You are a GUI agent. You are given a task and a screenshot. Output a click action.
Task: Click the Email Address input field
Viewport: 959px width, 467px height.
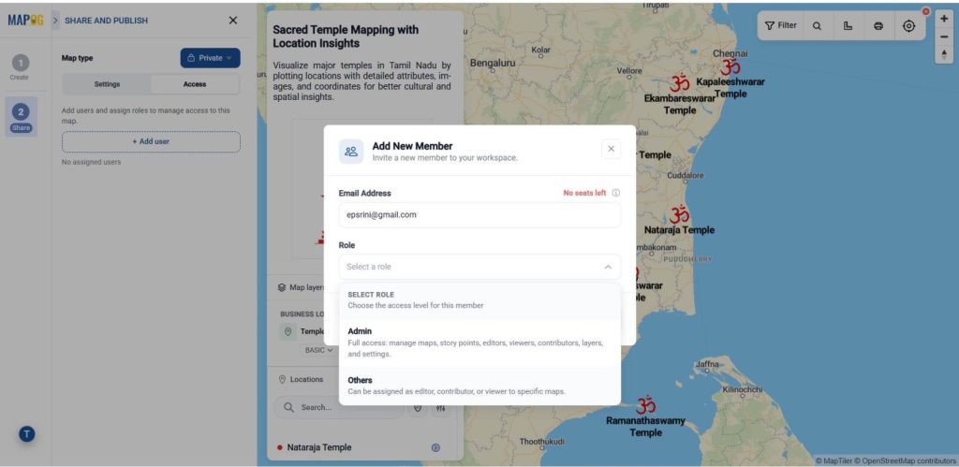pyautogui.click(x=479, y=215)
